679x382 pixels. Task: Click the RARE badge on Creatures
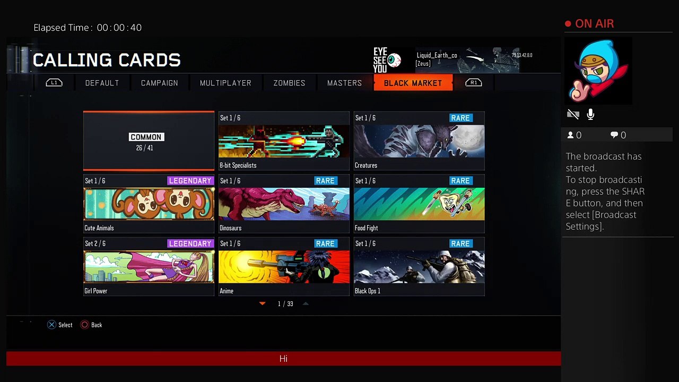[x=460, y=118]
